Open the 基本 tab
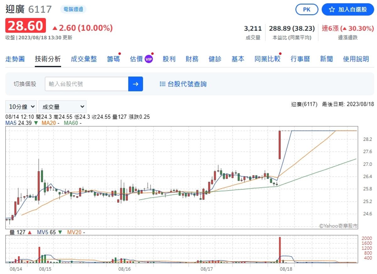Viewport: 377px width, 274px height. click(x=238, y=59)
